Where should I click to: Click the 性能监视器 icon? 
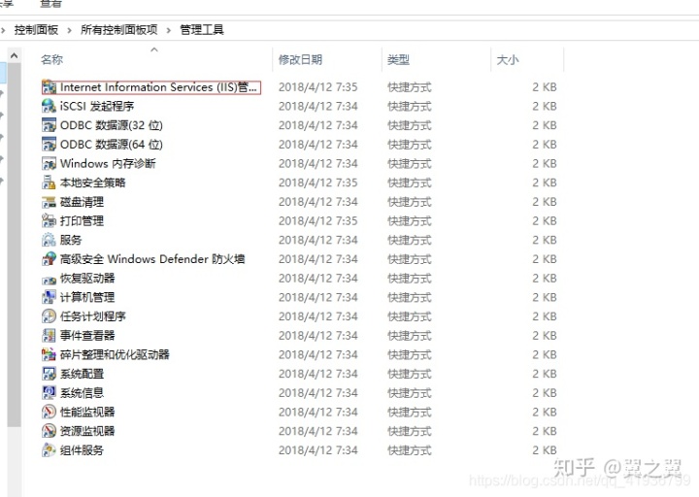tap(50, 413)
